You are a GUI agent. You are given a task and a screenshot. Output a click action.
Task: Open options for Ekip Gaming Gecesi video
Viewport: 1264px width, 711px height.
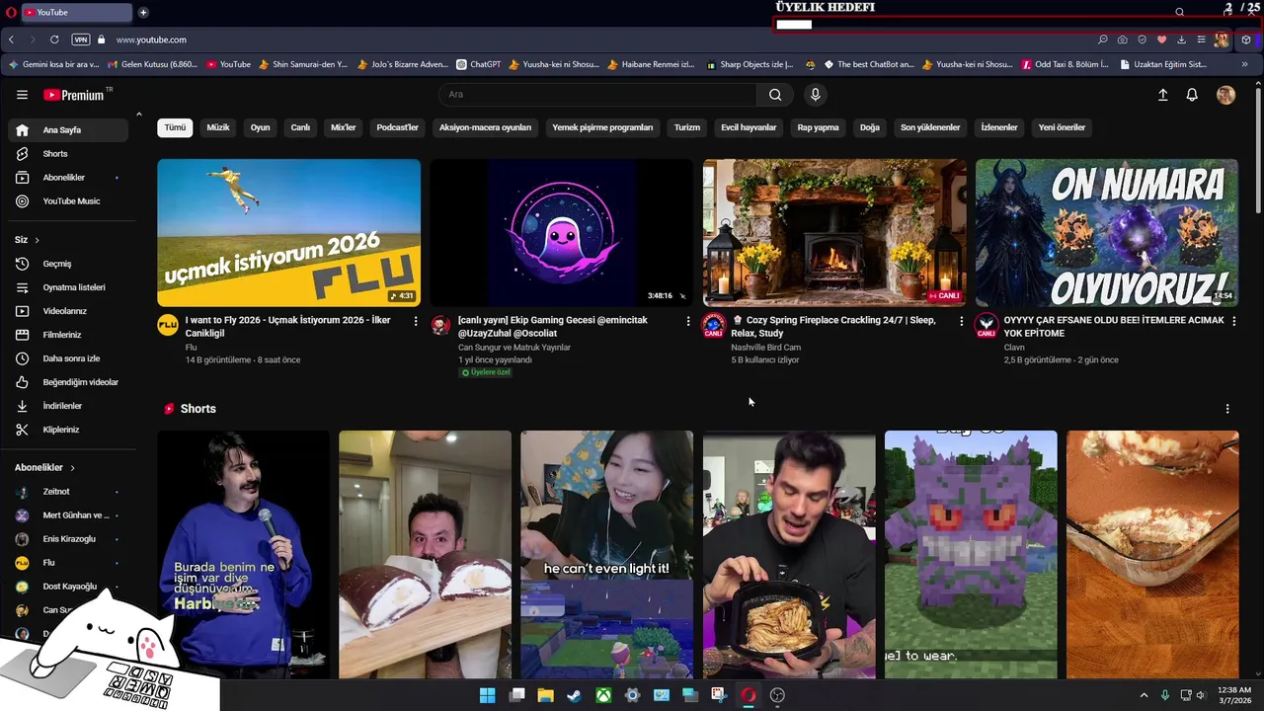(687, 321)
